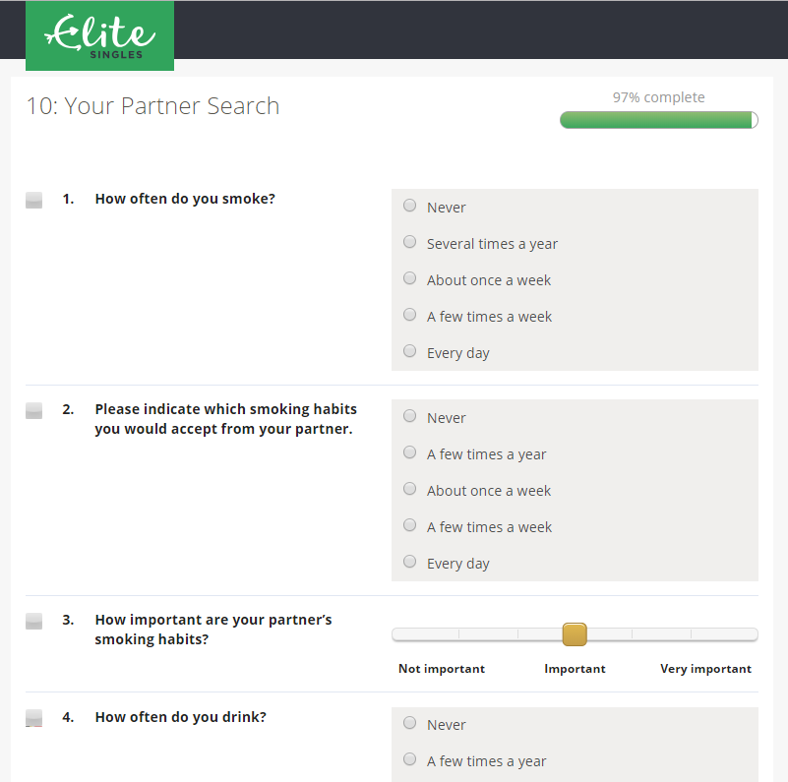This screenshot has width=788, height=782.
Task: Select 'About once a week' for your smoking
Action: (x=410, y=278)
